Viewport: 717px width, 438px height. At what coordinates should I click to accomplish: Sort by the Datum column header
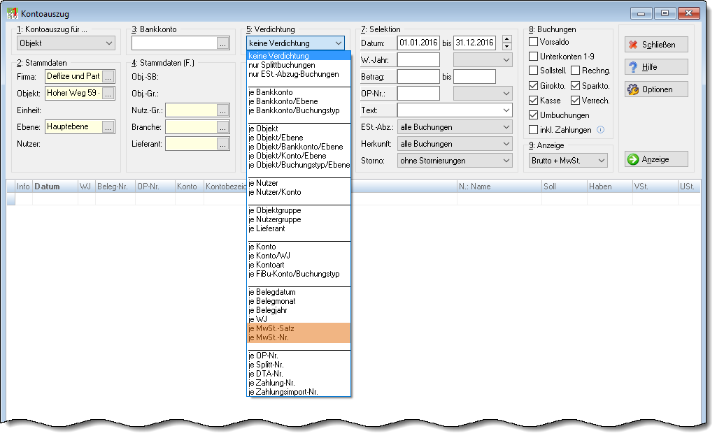click(x=55, y=187)
